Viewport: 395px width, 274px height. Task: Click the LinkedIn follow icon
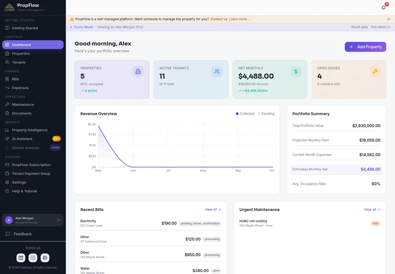point(21,258)
